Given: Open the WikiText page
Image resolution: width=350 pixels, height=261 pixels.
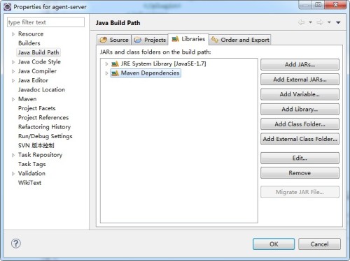Looking at the screenshot, I should pos(29,183).
